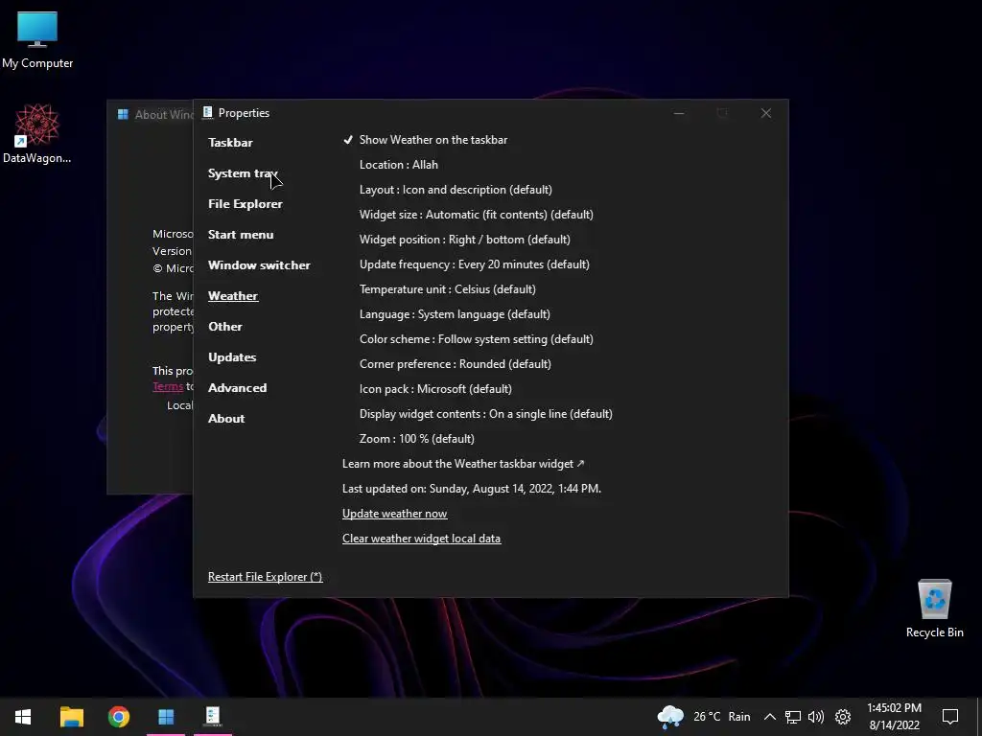Open the Zoom percentage options
Image resolution: width=982 pixels, height=736 pixels.
point(416,439)
